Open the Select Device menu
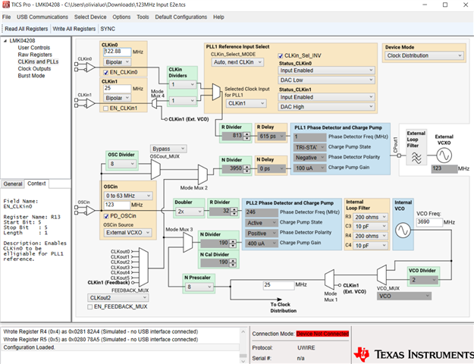Image resolution: width=474 pixels, height=364 pixels. (90, 17)
